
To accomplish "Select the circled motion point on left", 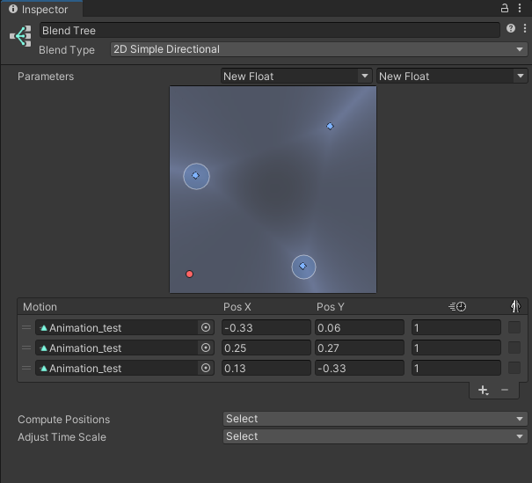I will click(x=196, y=176).
